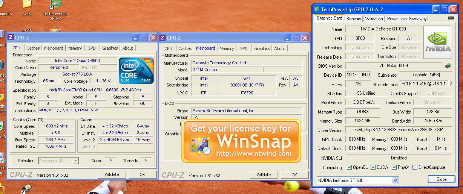
Task: Enable the DirectCompute checkbox
Action: [415, 167]
